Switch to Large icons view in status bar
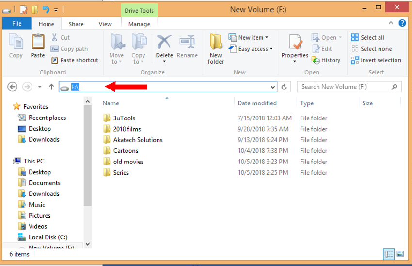 point(400,254)
